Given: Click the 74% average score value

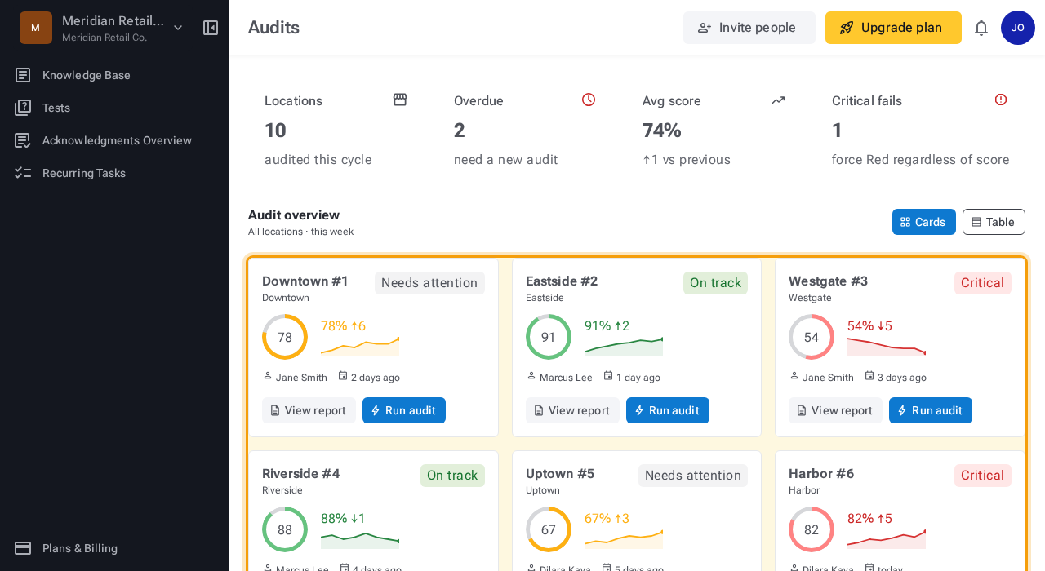Looking at the screenshot, I should tap(662, 131).
